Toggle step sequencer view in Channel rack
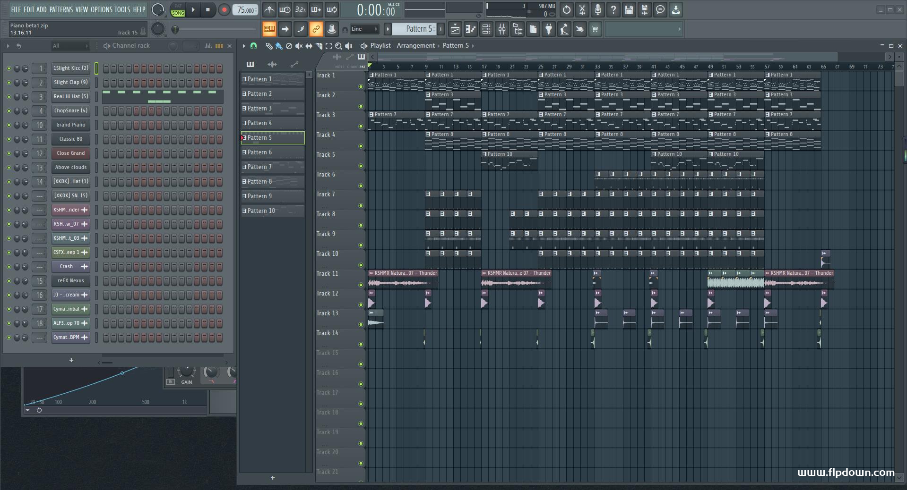 tap(219, 46)
